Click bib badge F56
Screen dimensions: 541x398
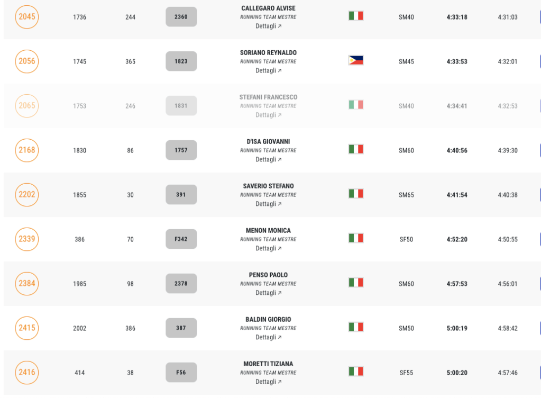tap(181, 373)
